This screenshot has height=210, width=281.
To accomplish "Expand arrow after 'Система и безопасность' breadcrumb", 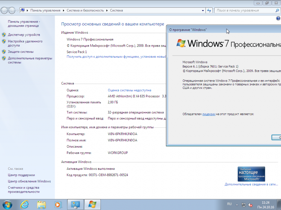I will [x=107, y=10].
